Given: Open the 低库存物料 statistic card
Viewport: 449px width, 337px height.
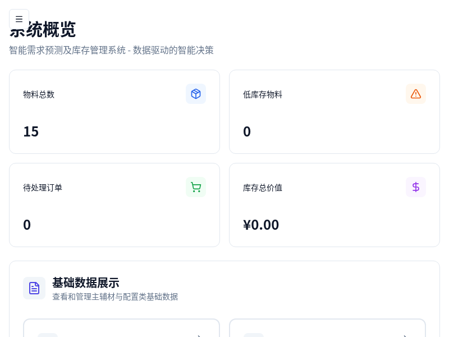Looking at the screenshot, I should click(x=335, y=111).
